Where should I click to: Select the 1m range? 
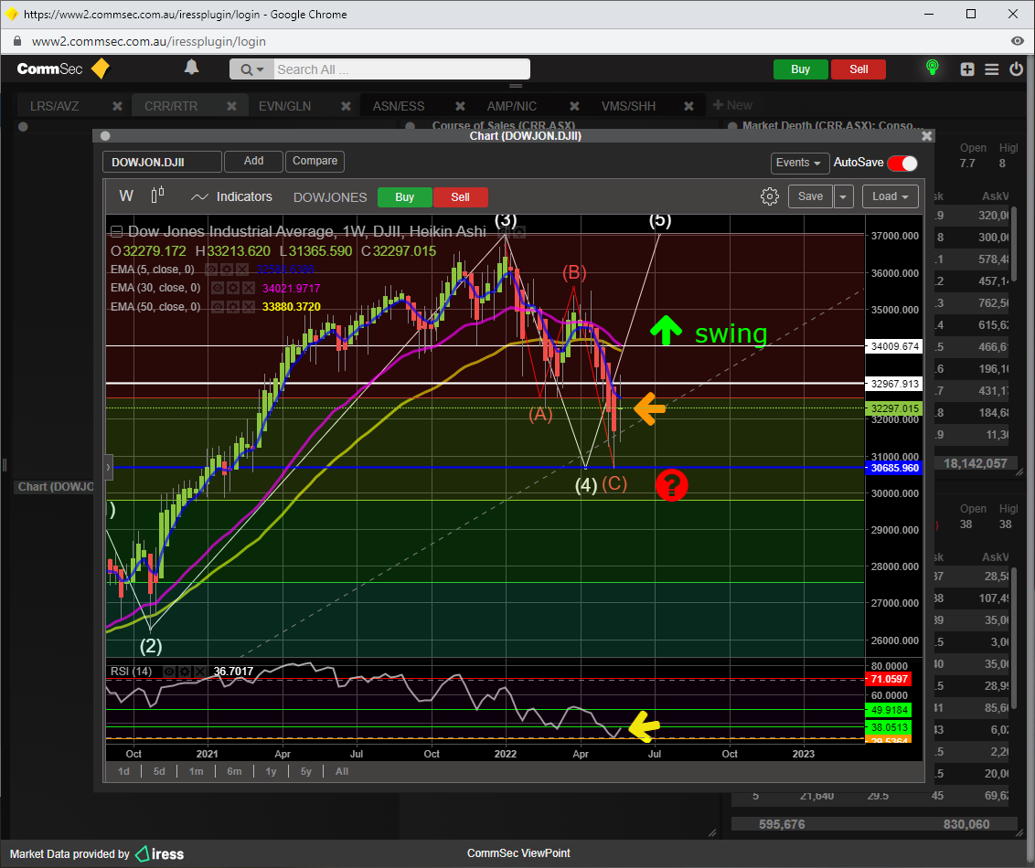coord(196,771)
